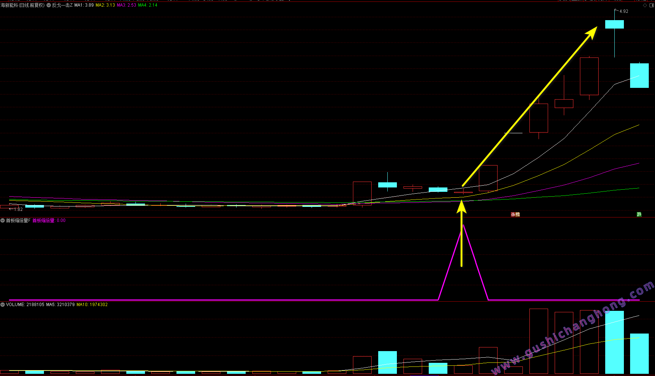
Task: Select the cyan candlestick under the 4.92 label
Action: click(614, 25)
